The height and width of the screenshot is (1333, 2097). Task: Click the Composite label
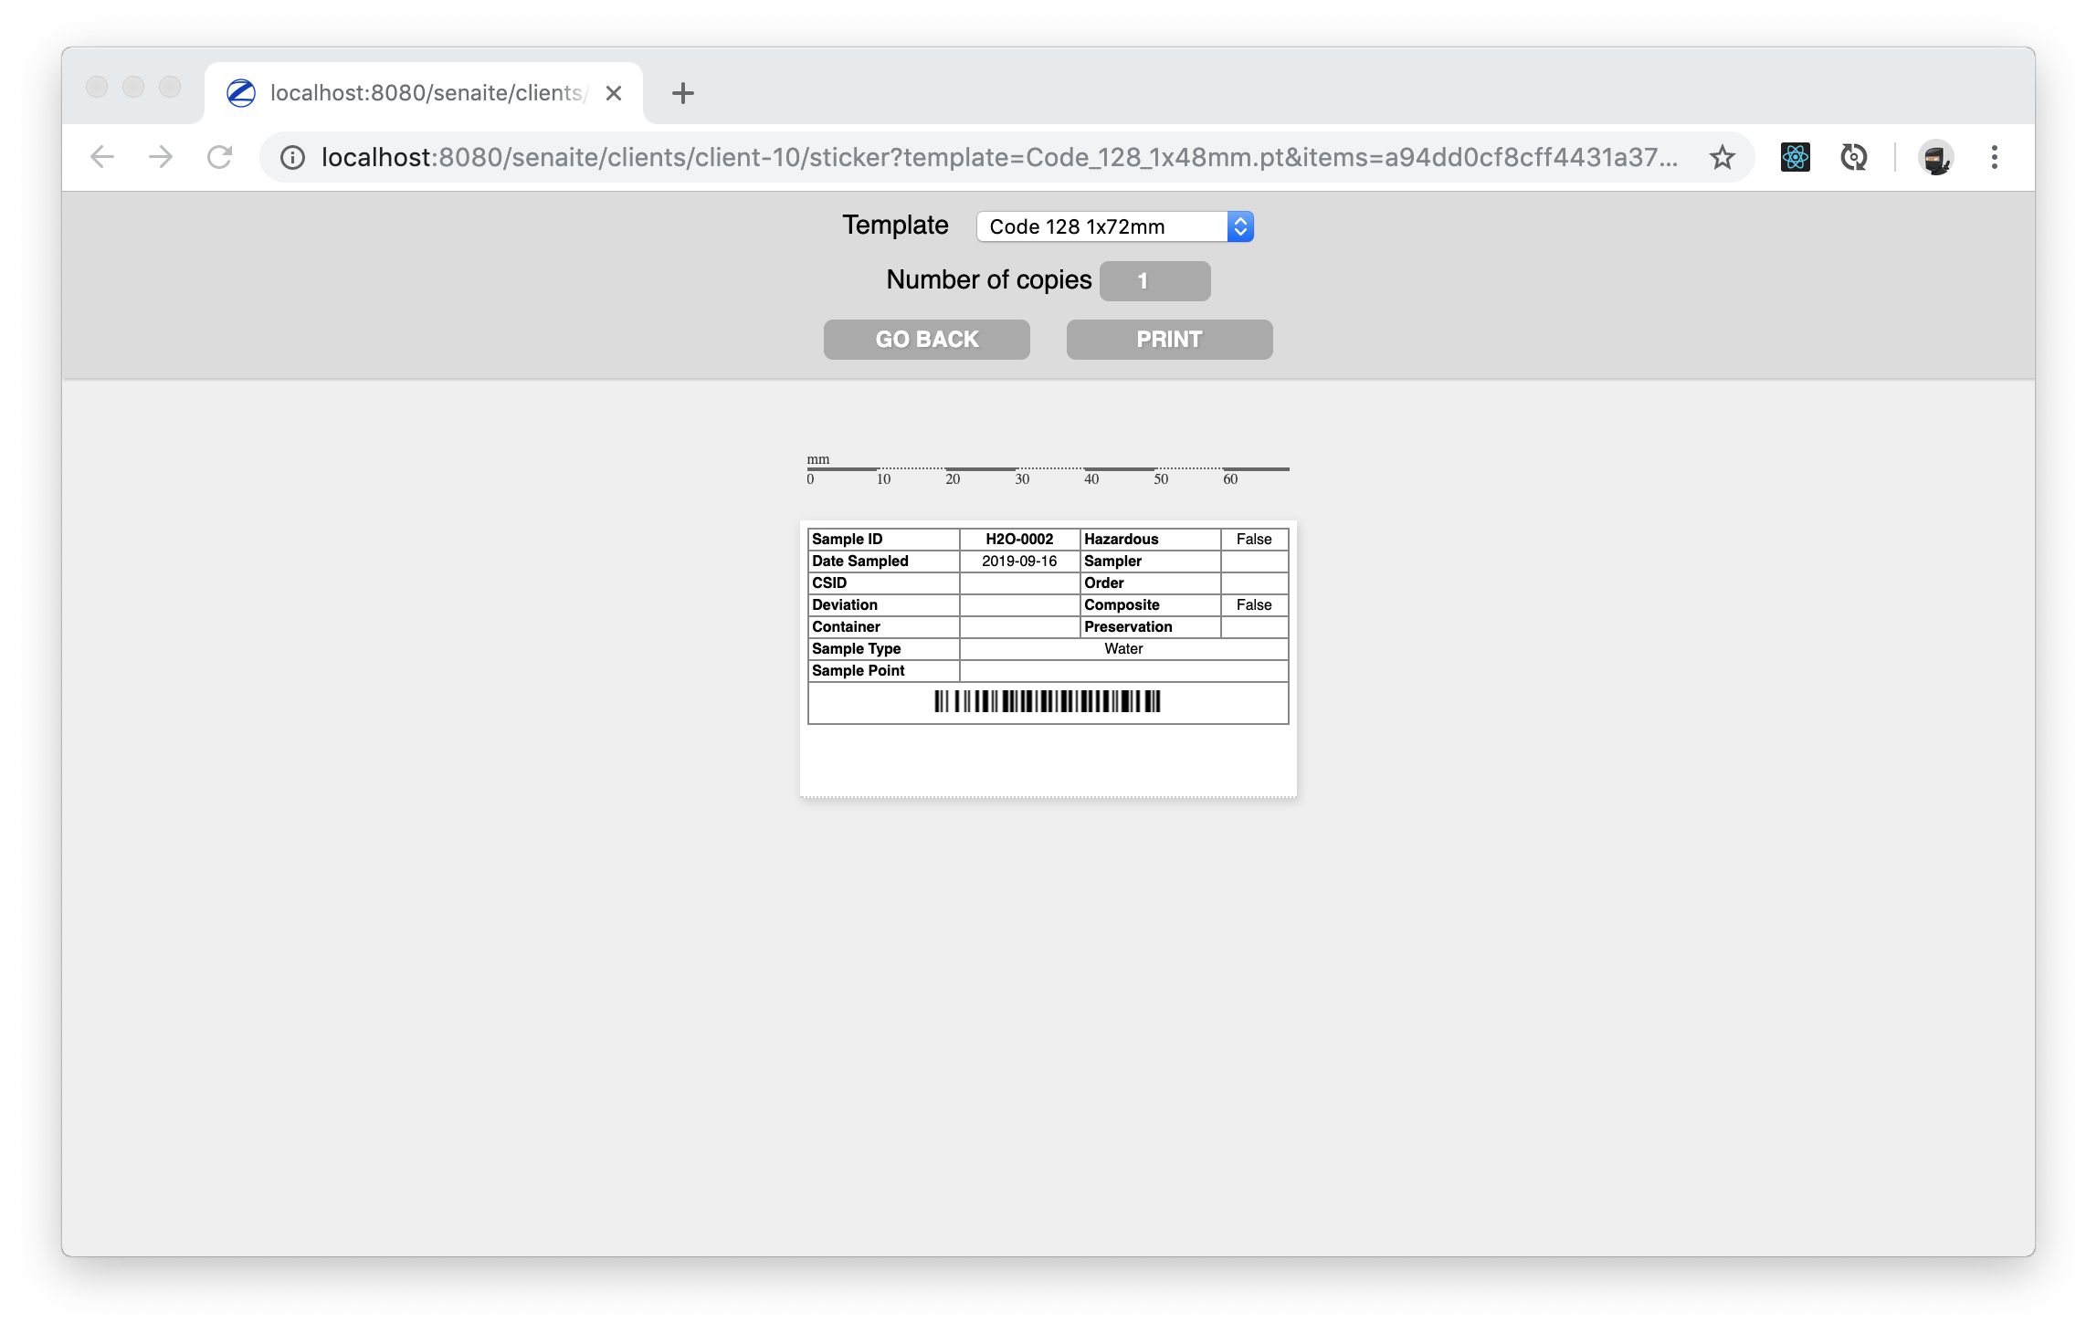coord(1122,604)
